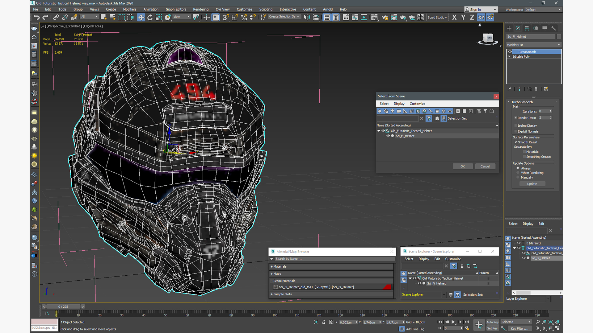593x333 pixels.
Task: Toggle Display Geometry filter in Select From Scene
Action: (380, 111)
